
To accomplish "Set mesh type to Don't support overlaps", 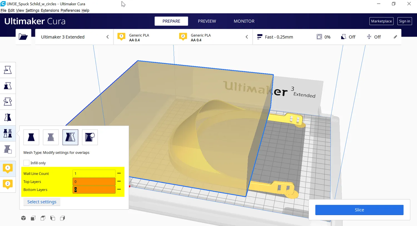I will (90, 137).
